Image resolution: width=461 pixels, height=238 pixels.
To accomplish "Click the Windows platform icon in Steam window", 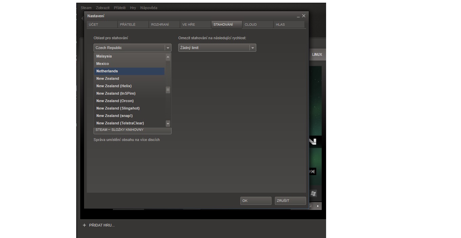I will pyautogui.click(x=314, y=193).
